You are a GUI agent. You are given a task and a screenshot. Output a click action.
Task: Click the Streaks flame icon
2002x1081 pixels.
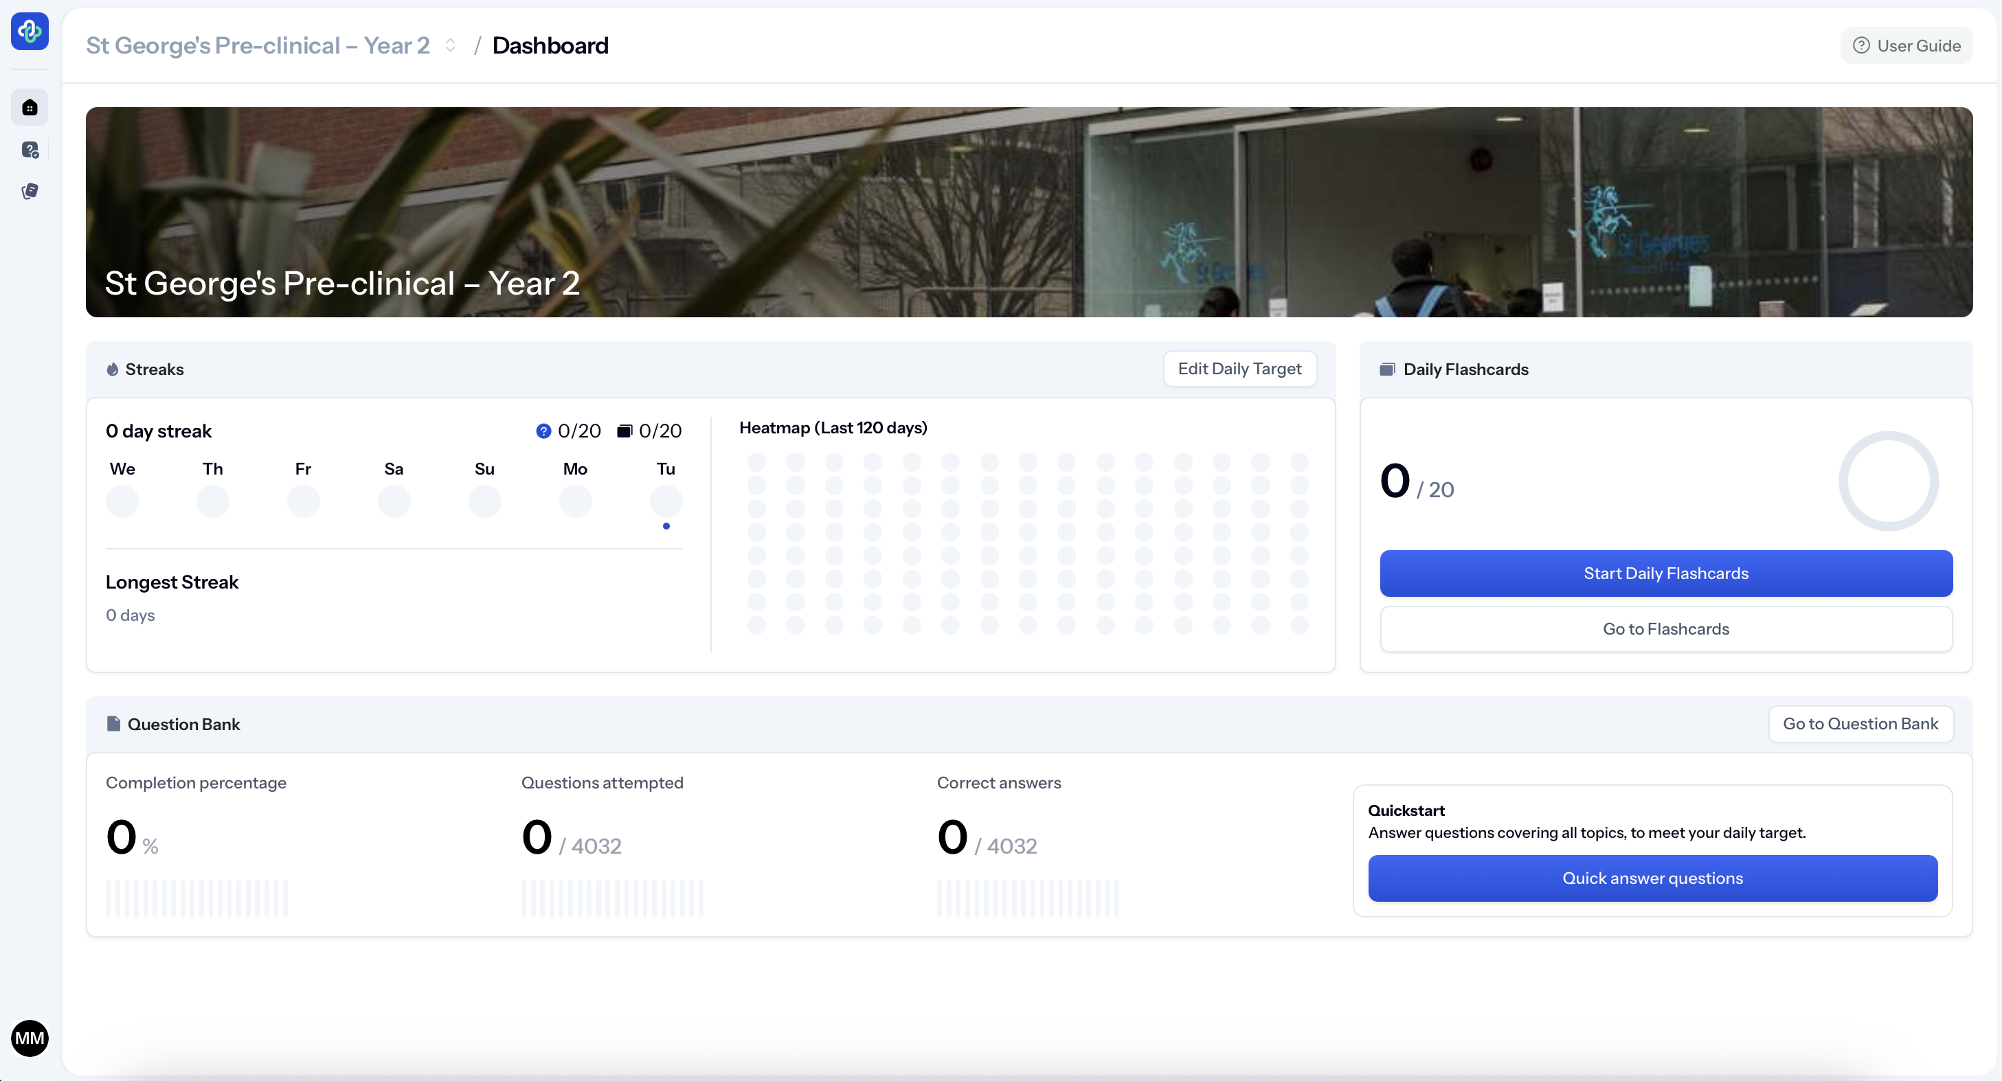[x=113, y=369]
